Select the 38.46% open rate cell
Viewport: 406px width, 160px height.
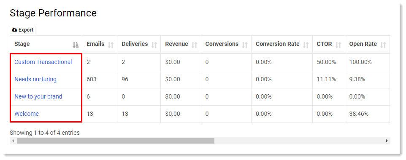[x=368, y=114]
